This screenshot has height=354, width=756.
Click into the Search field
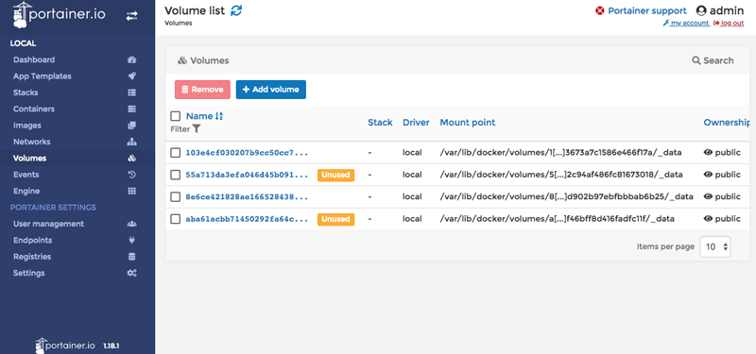(x=713, y=60)
